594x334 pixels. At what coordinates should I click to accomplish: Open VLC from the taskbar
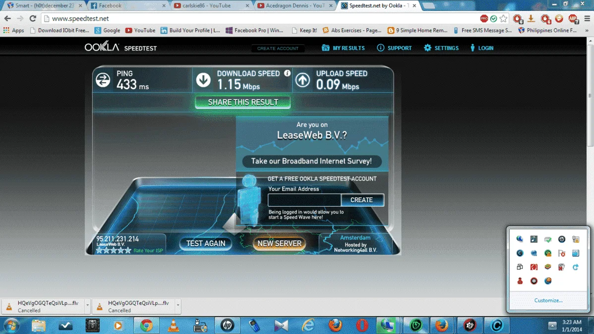[x=174, y=325]
